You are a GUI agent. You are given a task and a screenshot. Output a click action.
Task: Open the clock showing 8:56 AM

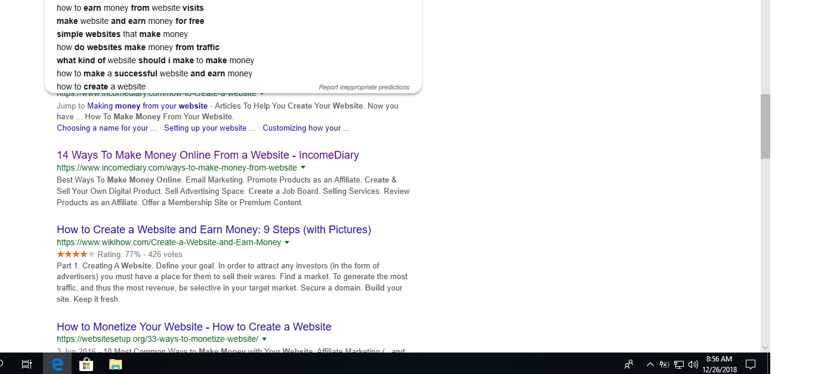click(x=719, y=359)
